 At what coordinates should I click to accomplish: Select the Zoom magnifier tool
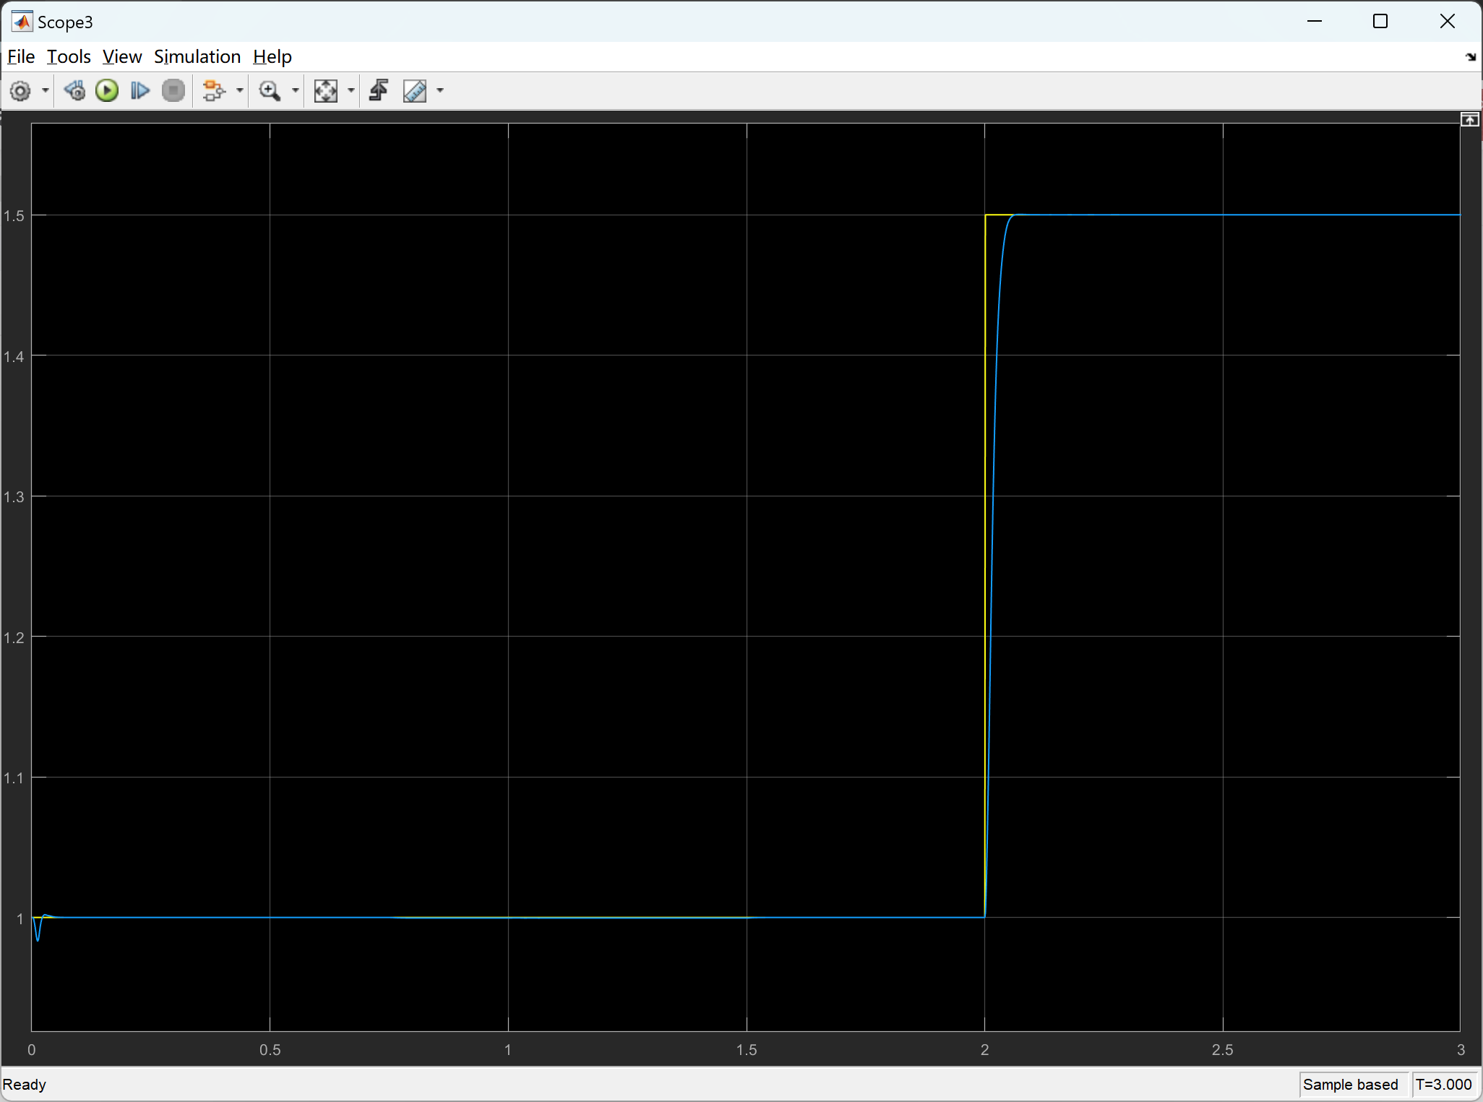[270, 91]
